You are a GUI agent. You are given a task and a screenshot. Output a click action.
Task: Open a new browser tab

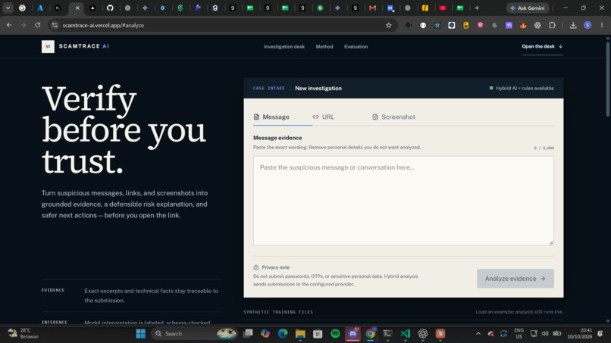pos(477,8)
